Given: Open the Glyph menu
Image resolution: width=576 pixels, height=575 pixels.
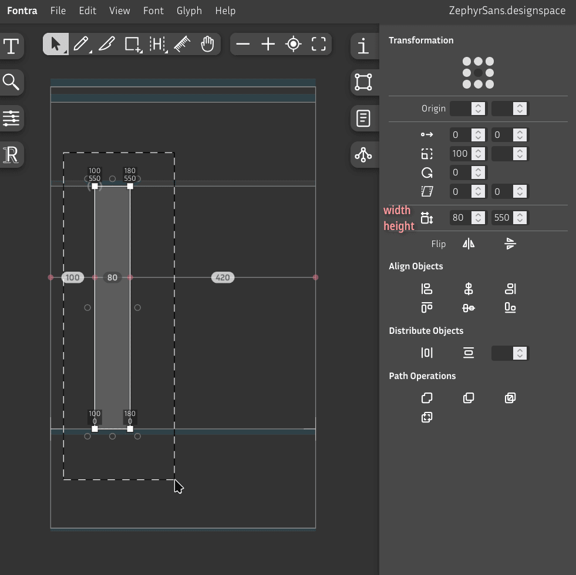Looking at the screenshot, I should point(189,10).
